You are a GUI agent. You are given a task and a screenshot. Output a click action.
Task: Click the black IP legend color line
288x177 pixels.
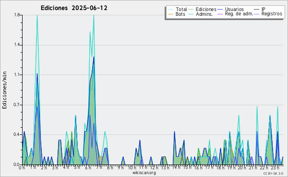pos(257,10)
